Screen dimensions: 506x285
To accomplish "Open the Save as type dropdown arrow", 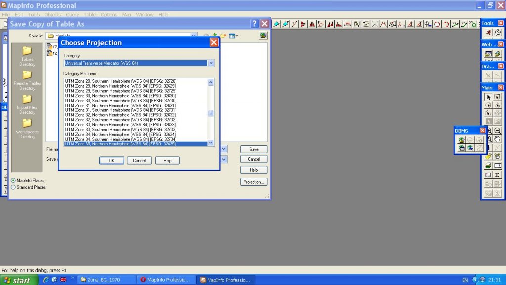I will 224,159.
